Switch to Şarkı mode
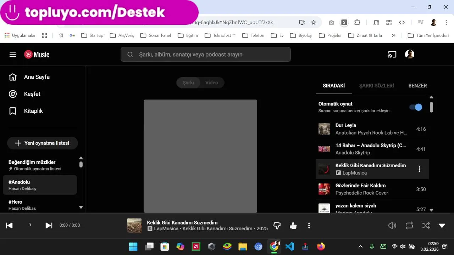The height and width of the screenshot is (255, 454). pos(188,83)
